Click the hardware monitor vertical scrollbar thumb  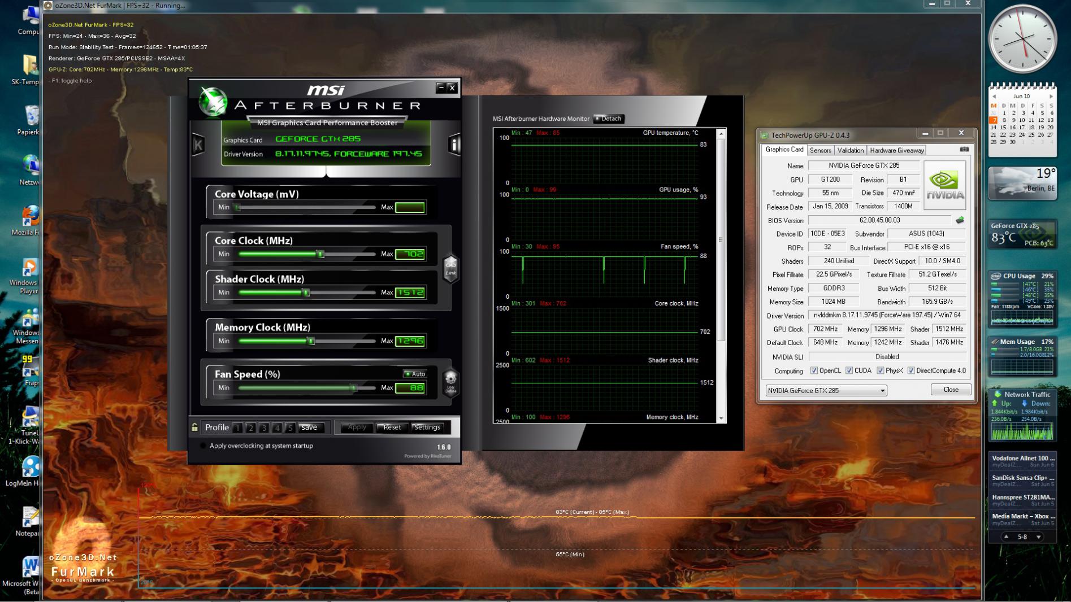coord(721,239)
